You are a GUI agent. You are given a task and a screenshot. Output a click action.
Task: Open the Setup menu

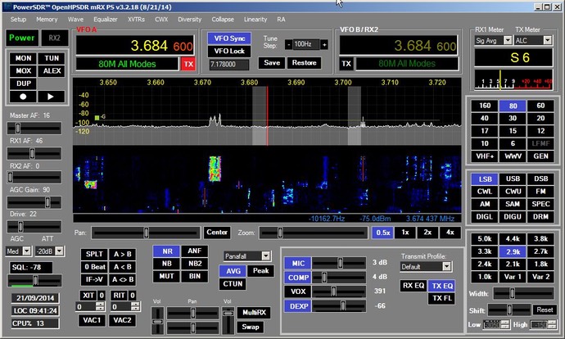click(x=18, y=20)
